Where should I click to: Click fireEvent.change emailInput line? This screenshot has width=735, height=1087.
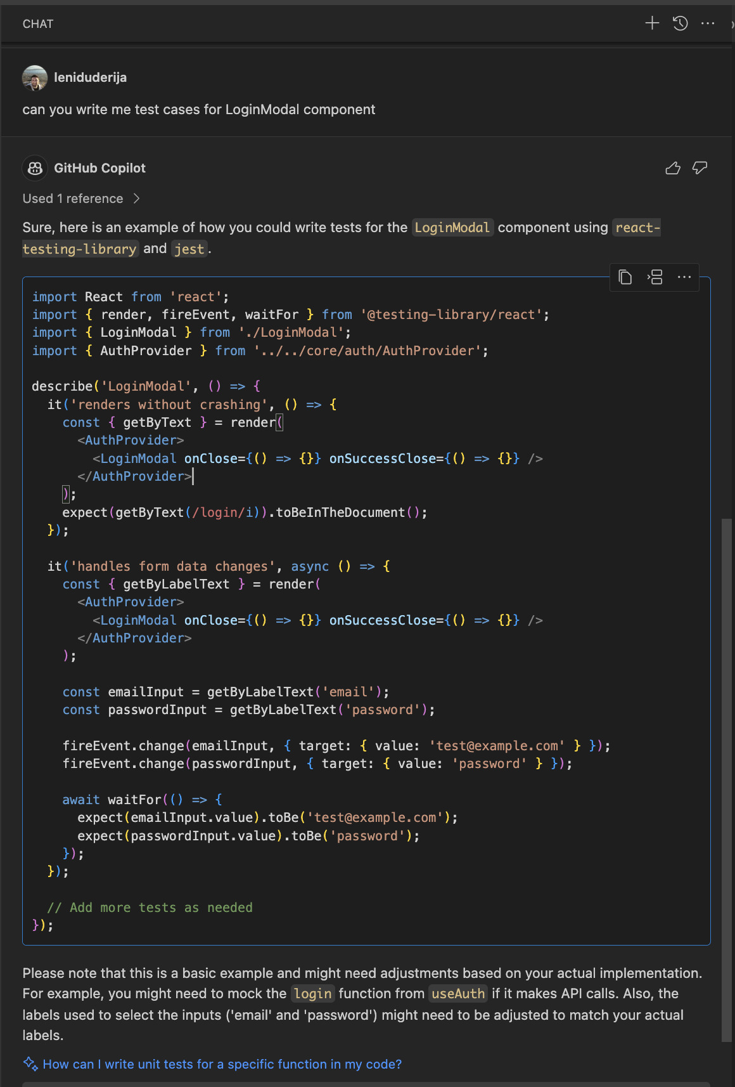[x=336, y=746]
